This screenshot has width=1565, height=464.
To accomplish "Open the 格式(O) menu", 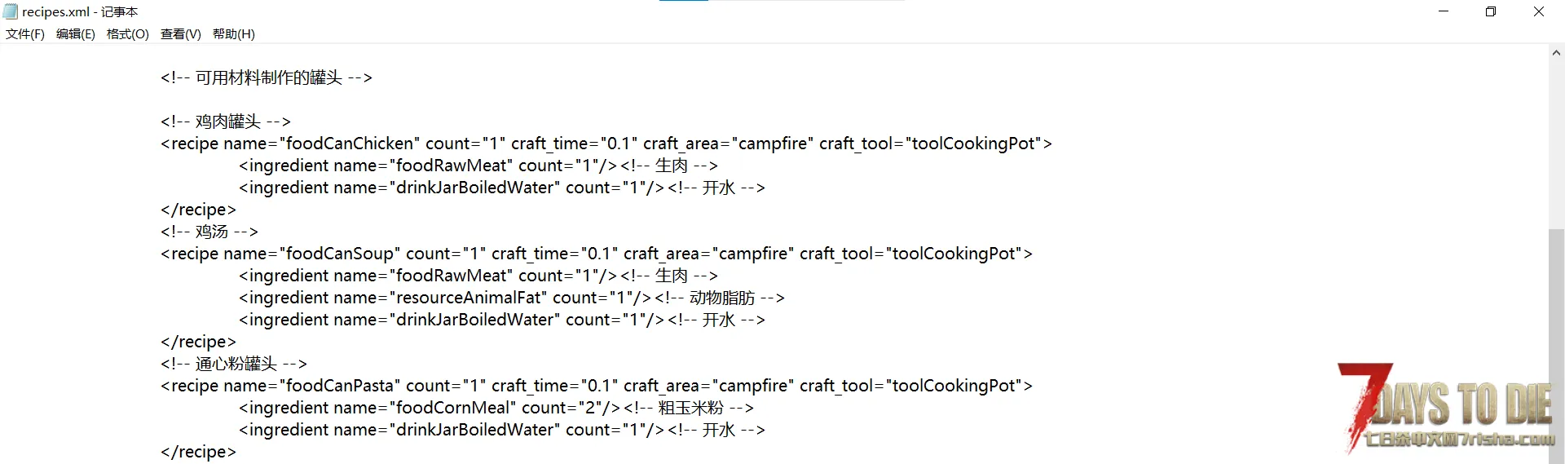I will click(x=128, y=34).
